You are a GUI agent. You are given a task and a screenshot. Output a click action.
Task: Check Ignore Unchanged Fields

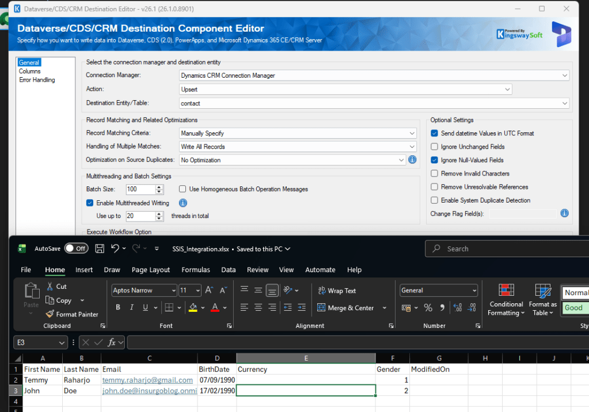point(434,147)
